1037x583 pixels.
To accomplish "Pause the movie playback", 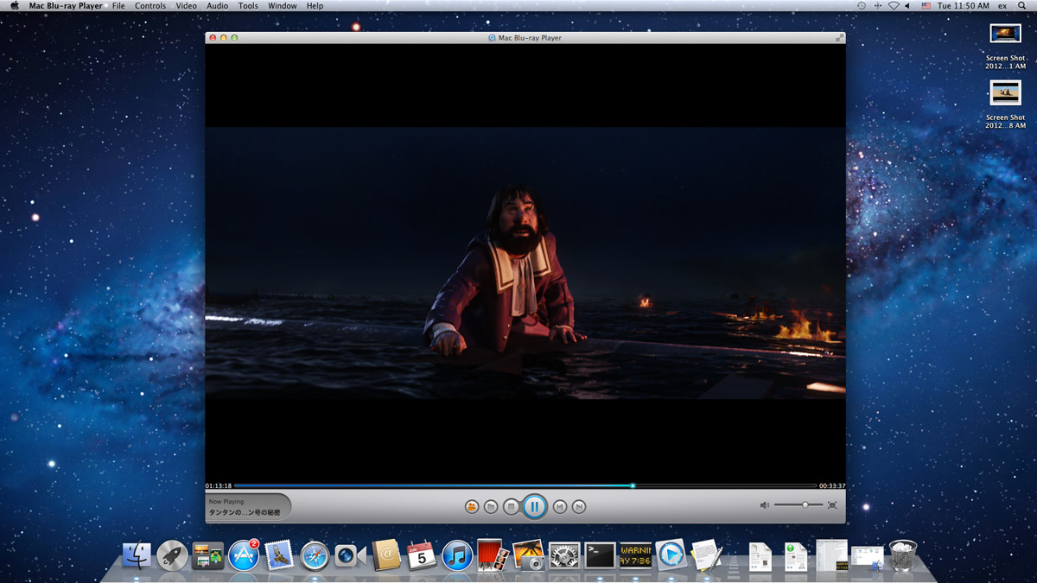I will point(534,507).
